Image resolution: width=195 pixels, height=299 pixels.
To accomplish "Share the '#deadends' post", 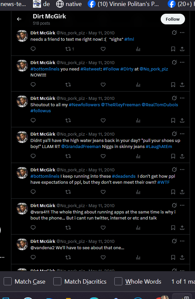I will click(x=182, y=192).
